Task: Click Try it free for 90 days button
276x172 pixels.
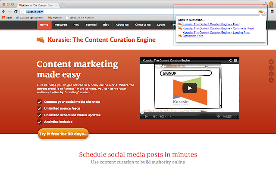Action: click(x=63, y=134)
